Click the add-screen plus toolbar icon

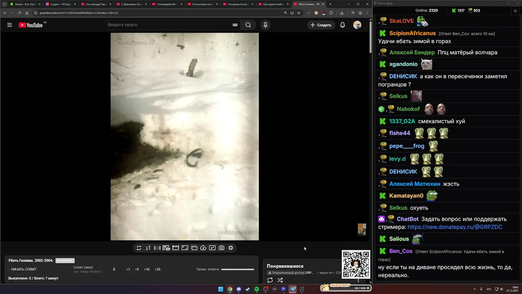[212, 248]
